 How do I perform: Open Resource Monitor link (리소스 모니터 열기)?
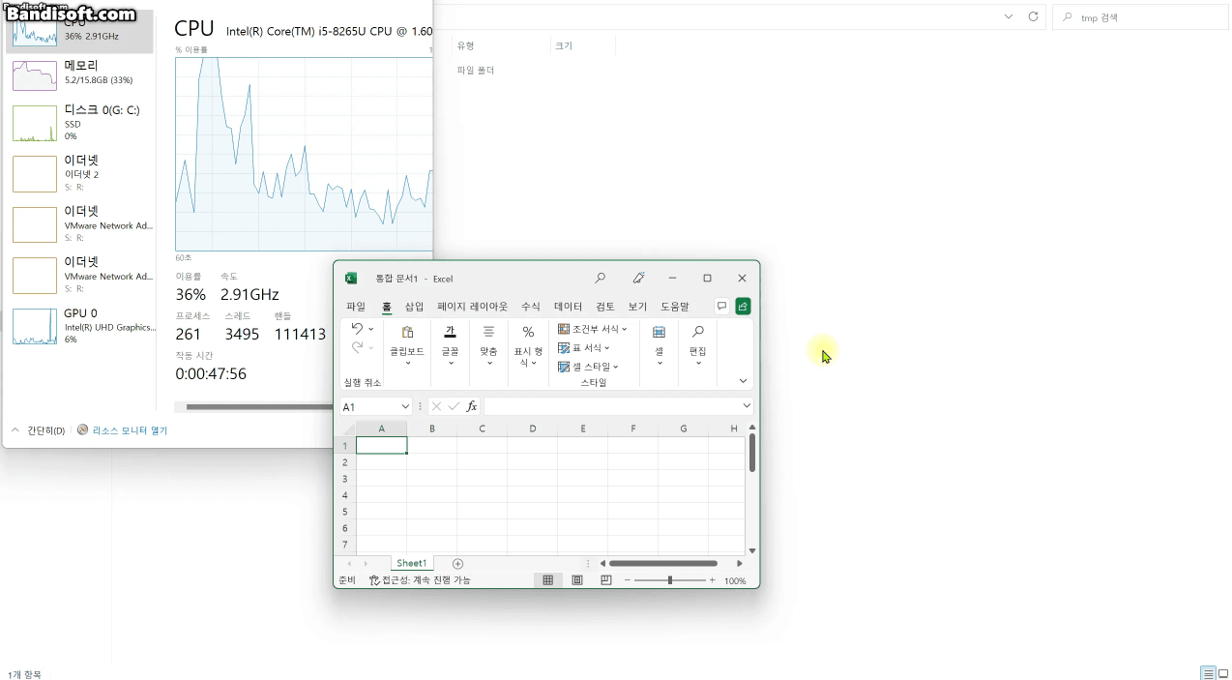coord(130,430)
